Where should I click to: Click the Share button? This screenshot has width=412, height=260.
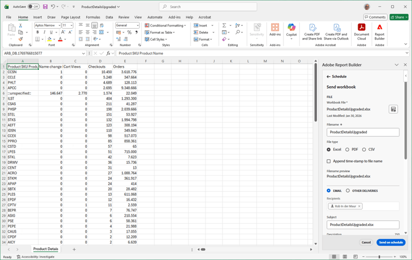pos(399,17)
